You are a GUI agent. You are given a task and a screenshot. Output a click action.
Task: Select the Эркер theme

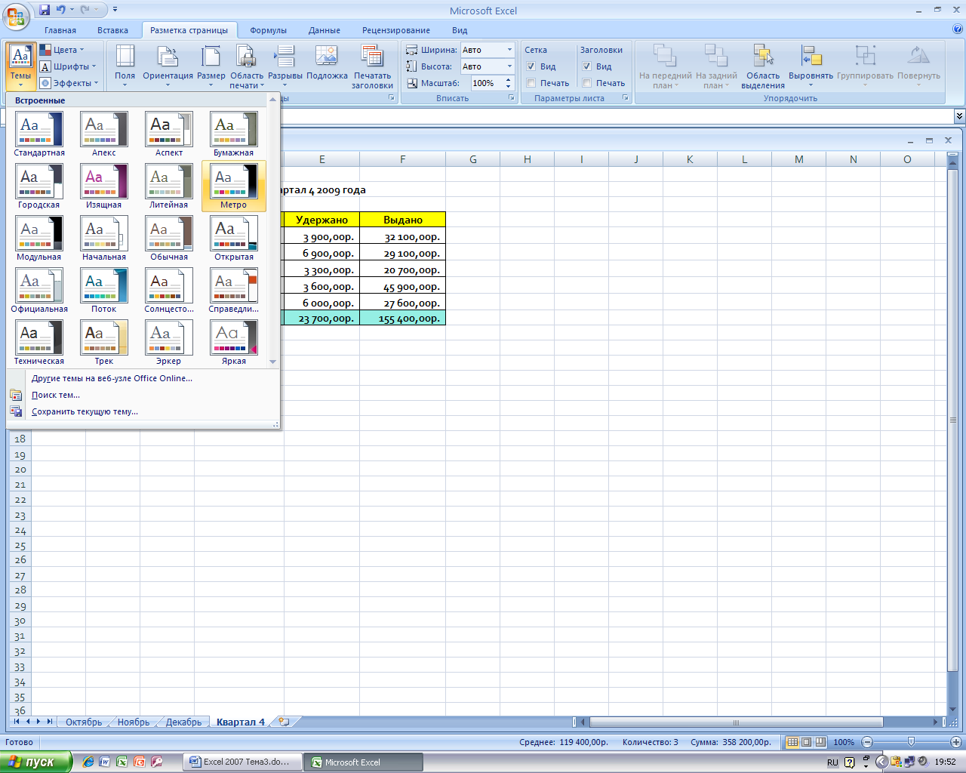[169, 342]
